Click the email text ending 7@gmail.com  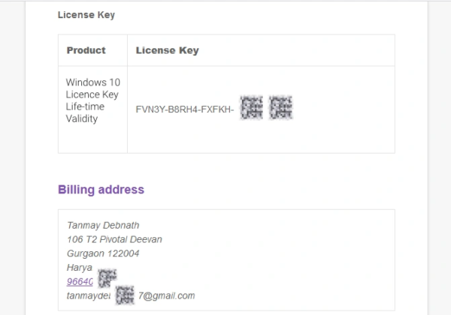click(x=165, y=295)
